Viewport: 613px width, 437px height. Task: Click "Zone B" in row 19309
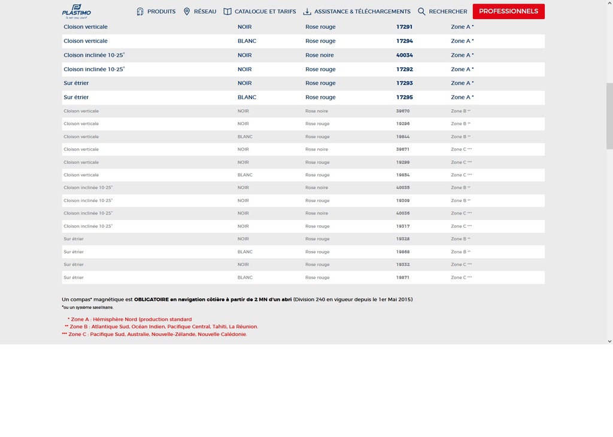[460, 200]
